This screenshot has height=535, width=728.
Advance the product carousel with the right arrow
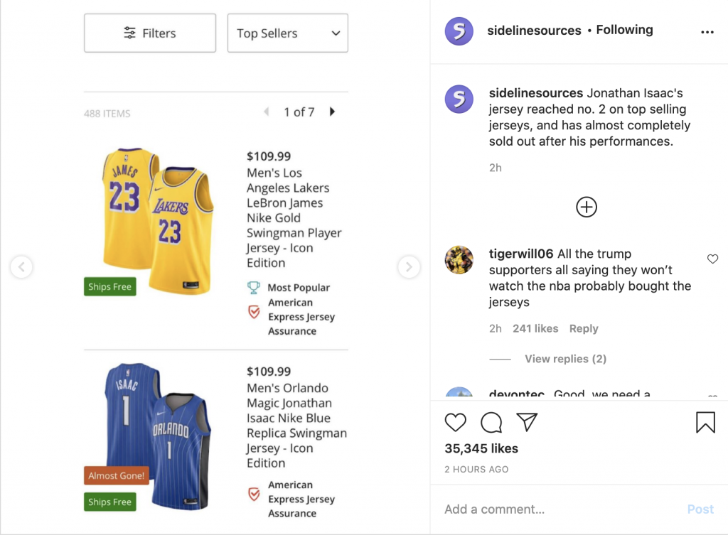[409, 266]
